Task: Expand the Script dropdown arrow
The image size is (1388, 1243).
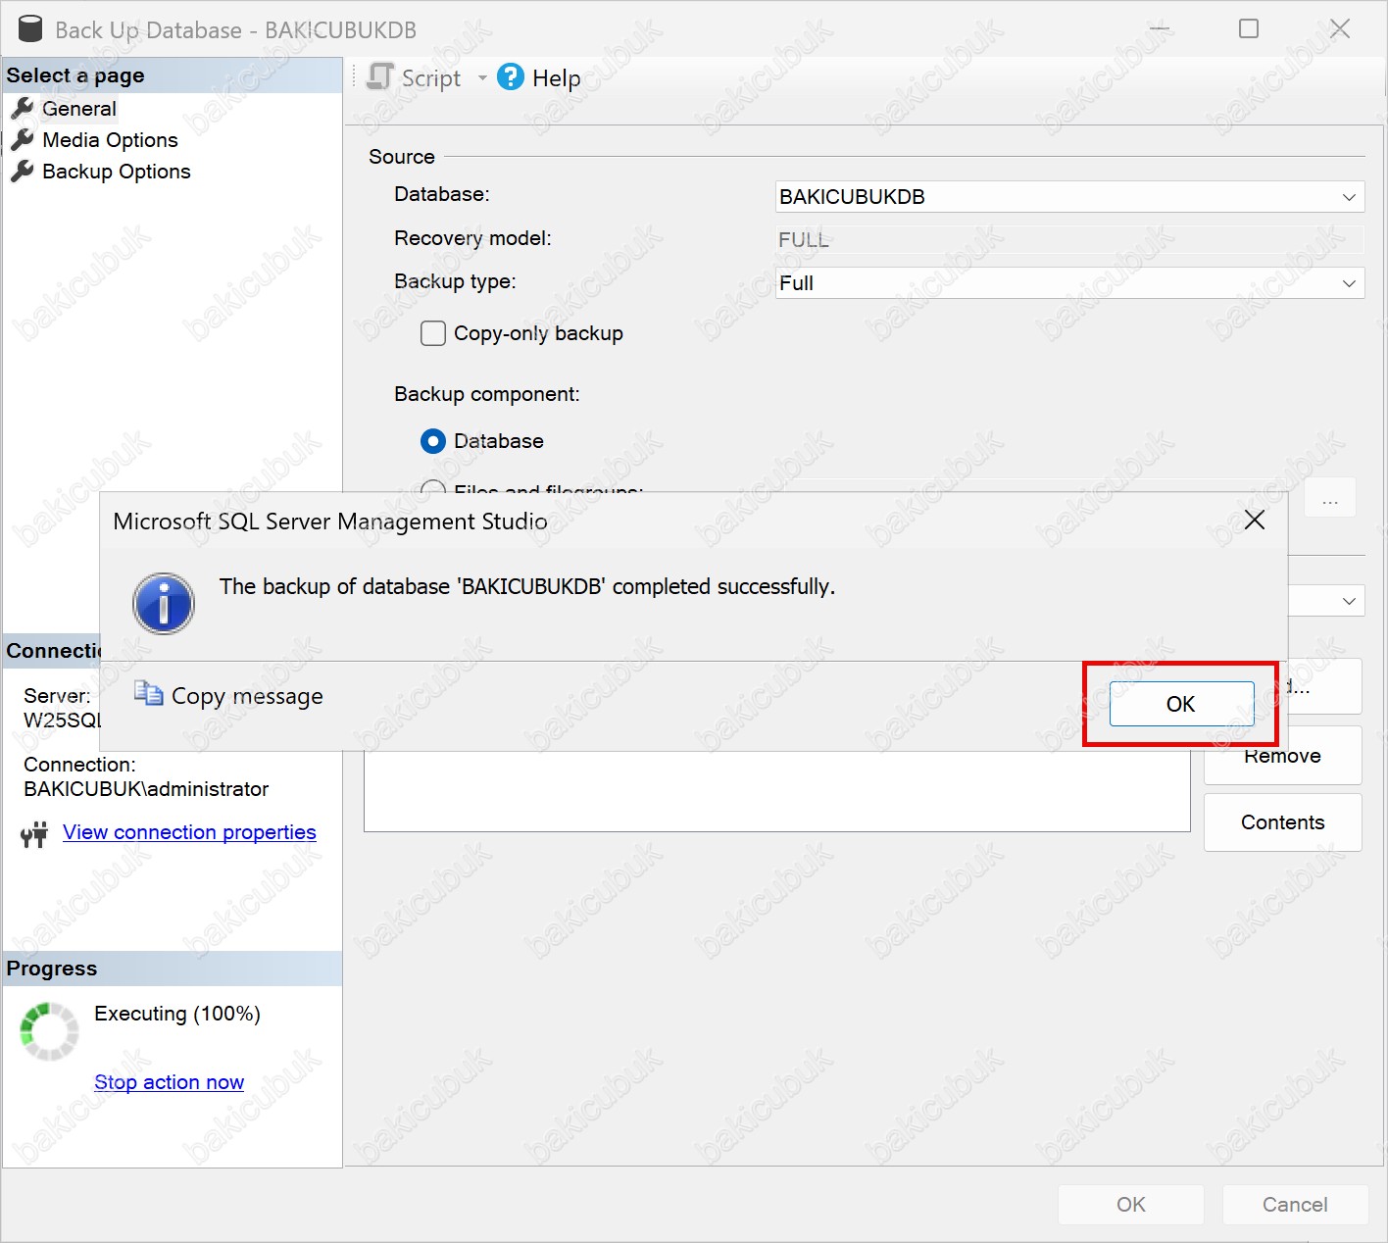Action: [482, 78]
